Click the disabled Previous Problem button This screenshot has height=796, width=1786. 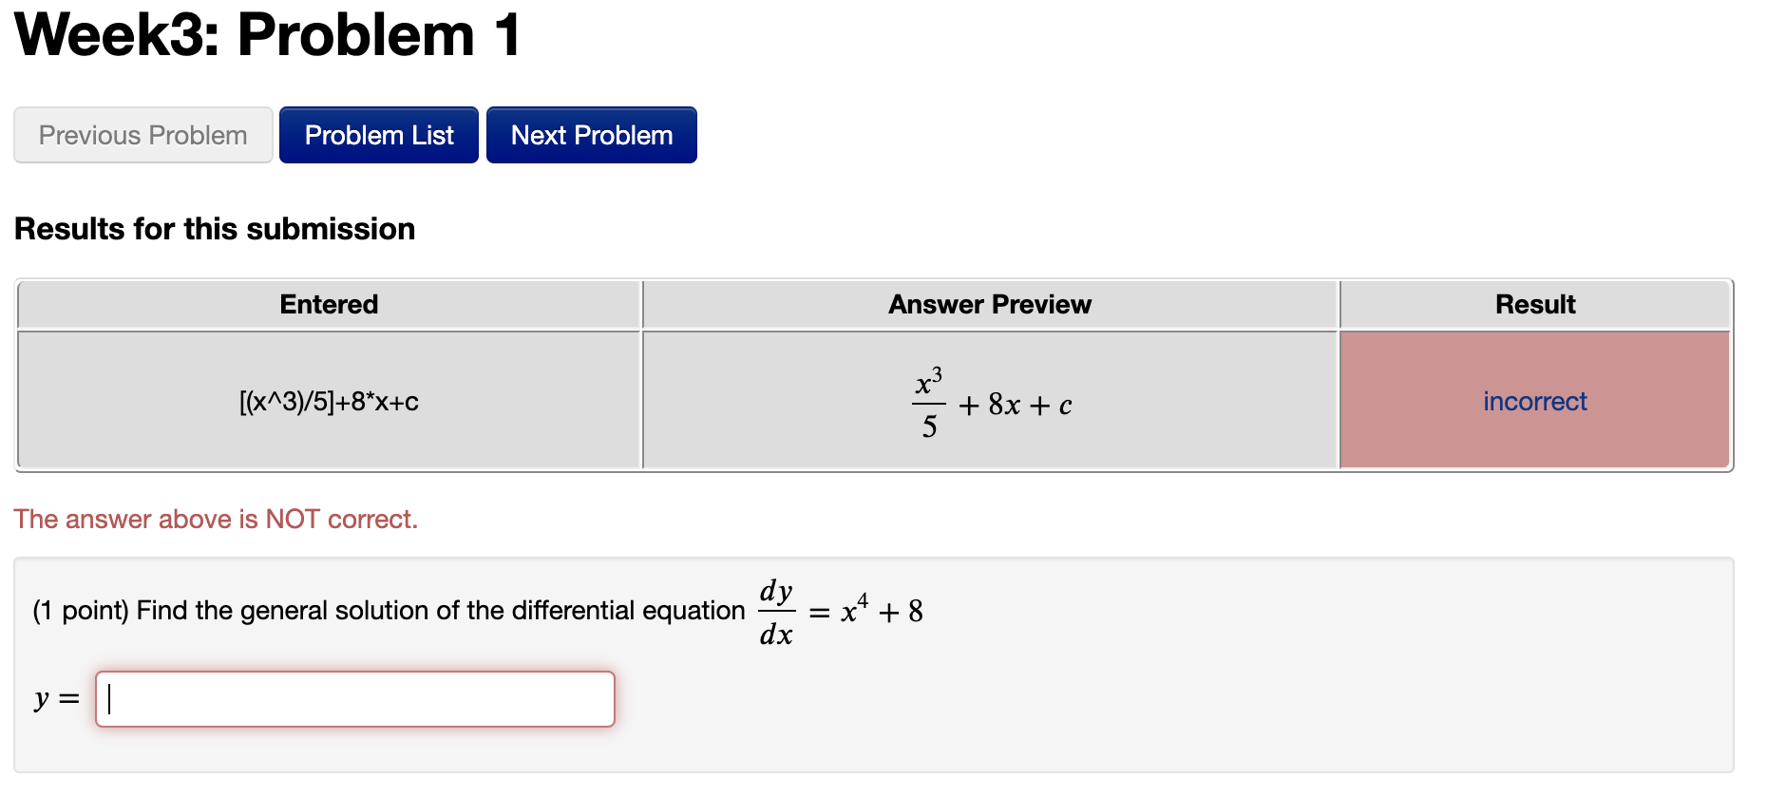click(142, 135)
